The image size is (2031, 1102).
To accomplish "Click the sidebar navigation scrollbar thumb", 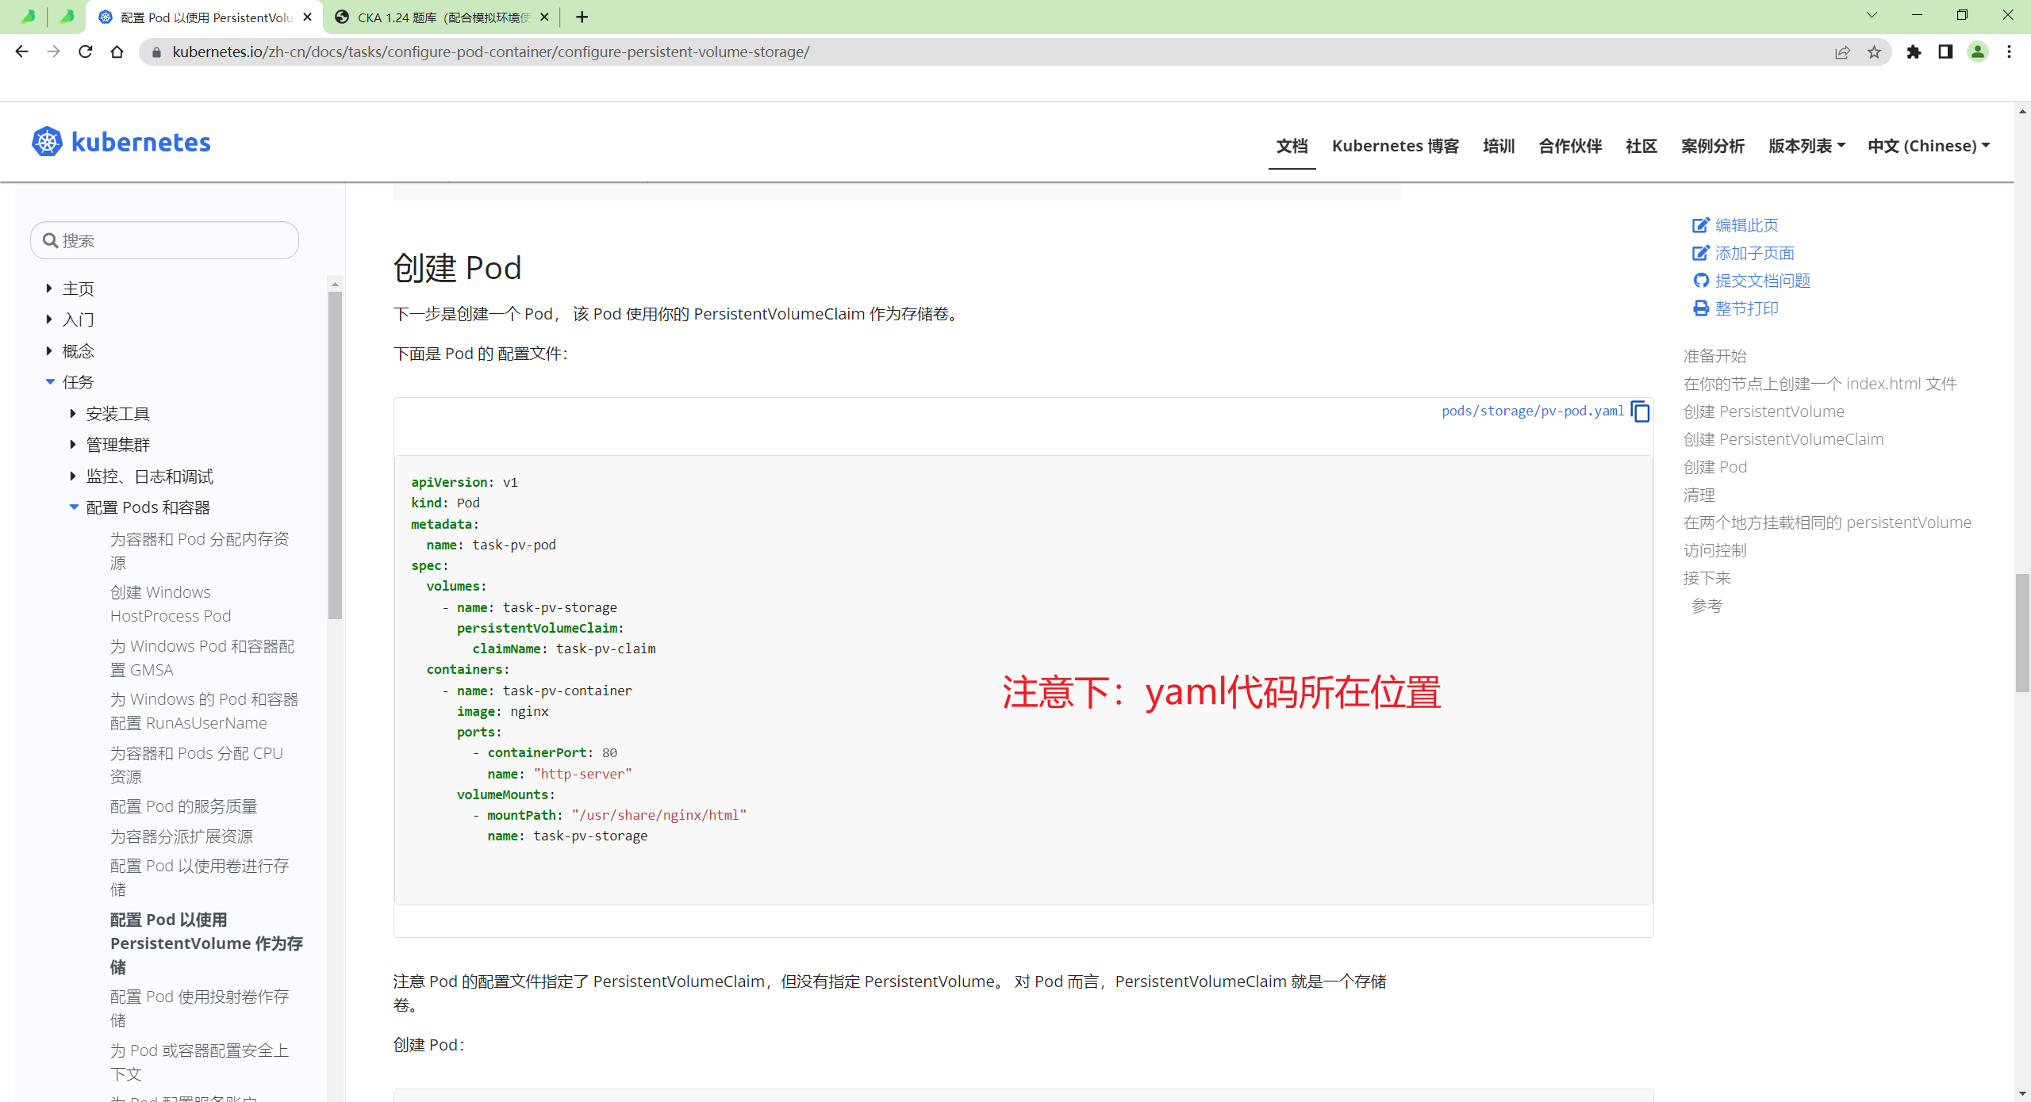I will [335, 455].
